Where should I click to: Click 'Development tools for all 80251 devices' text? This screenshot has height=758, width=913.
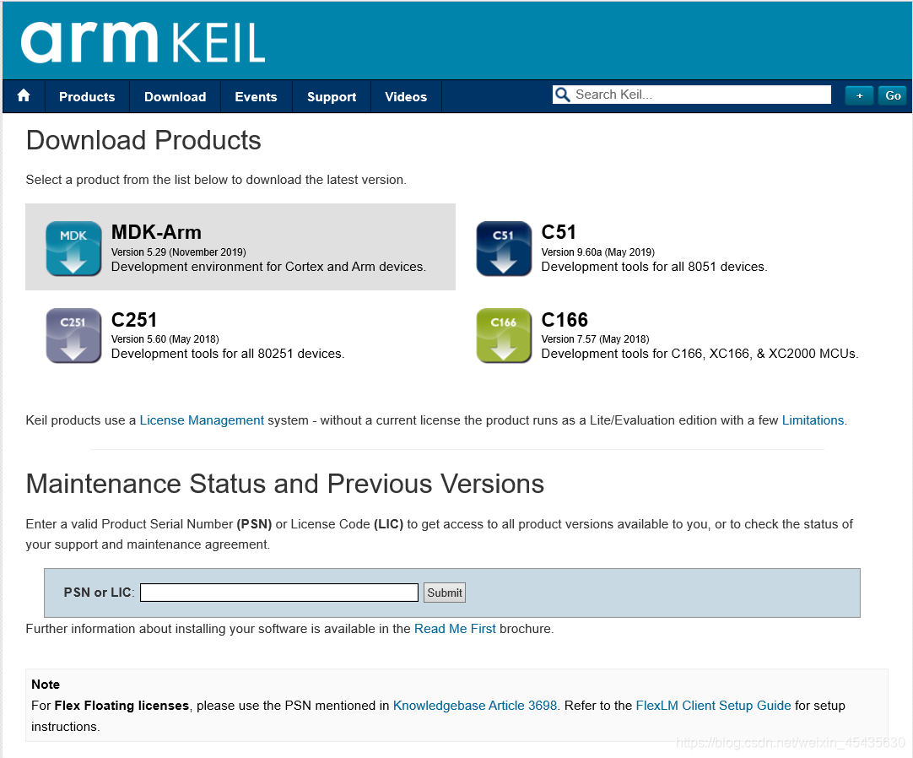228,354
